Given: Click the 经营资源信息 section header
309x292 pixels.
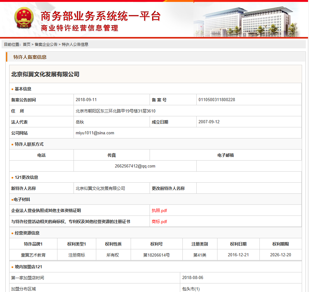Looking at the screenshot, I should (27, 233).
